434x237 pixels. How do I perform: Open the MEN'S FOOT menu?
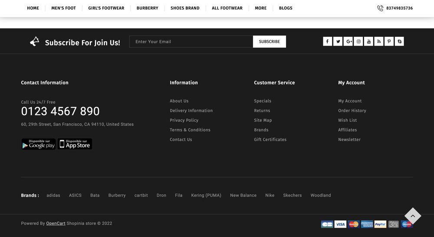(63, 8)
